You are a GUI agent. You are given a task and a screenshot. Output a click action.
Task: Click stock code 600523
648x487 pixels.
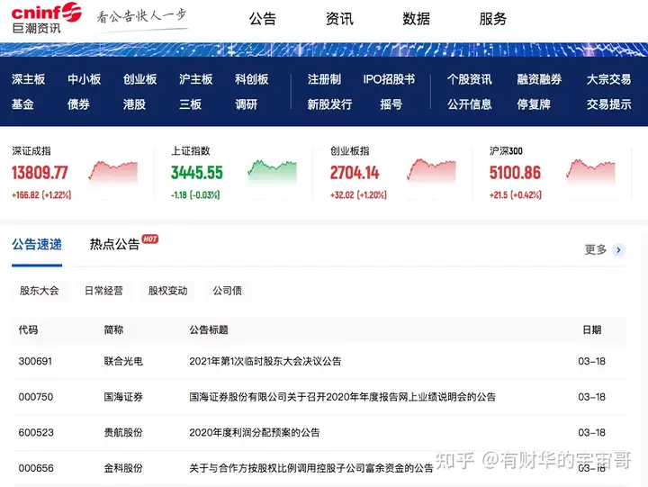click(36, 432)
